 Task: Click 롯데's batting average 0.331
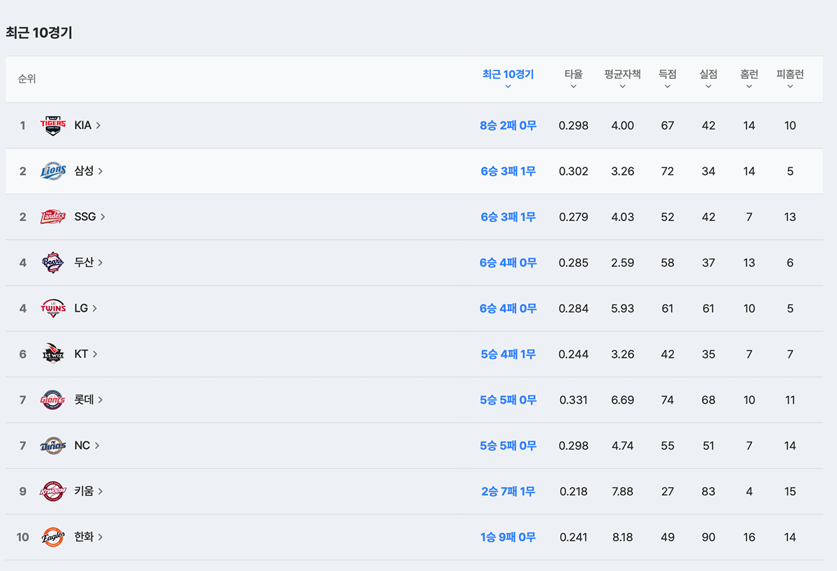pos(573,400)
